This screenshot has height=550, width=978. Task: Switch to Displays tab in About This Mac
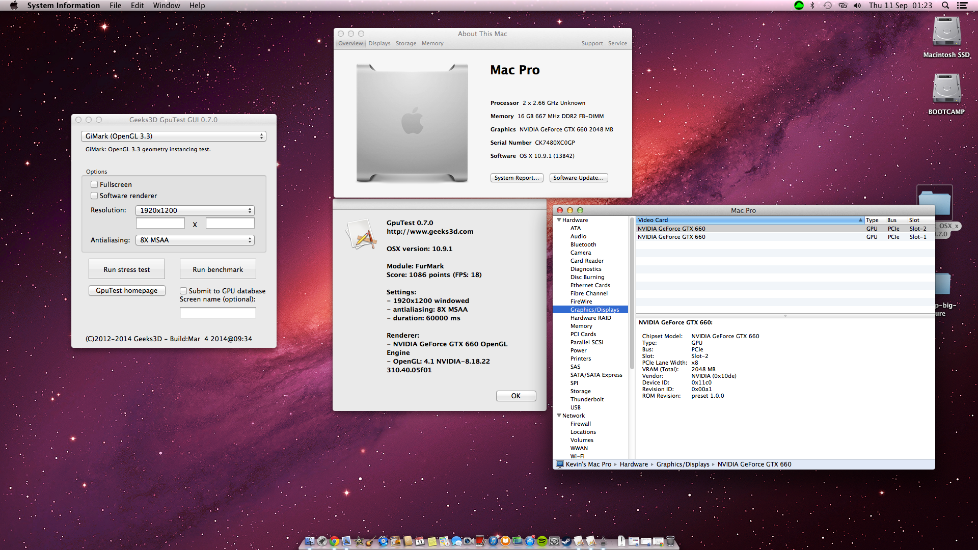click(379, 43)
